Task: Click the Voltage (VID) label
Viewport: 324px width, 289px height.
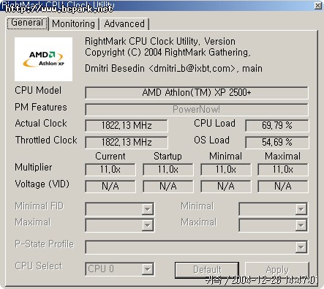Action: coord(42,184)
